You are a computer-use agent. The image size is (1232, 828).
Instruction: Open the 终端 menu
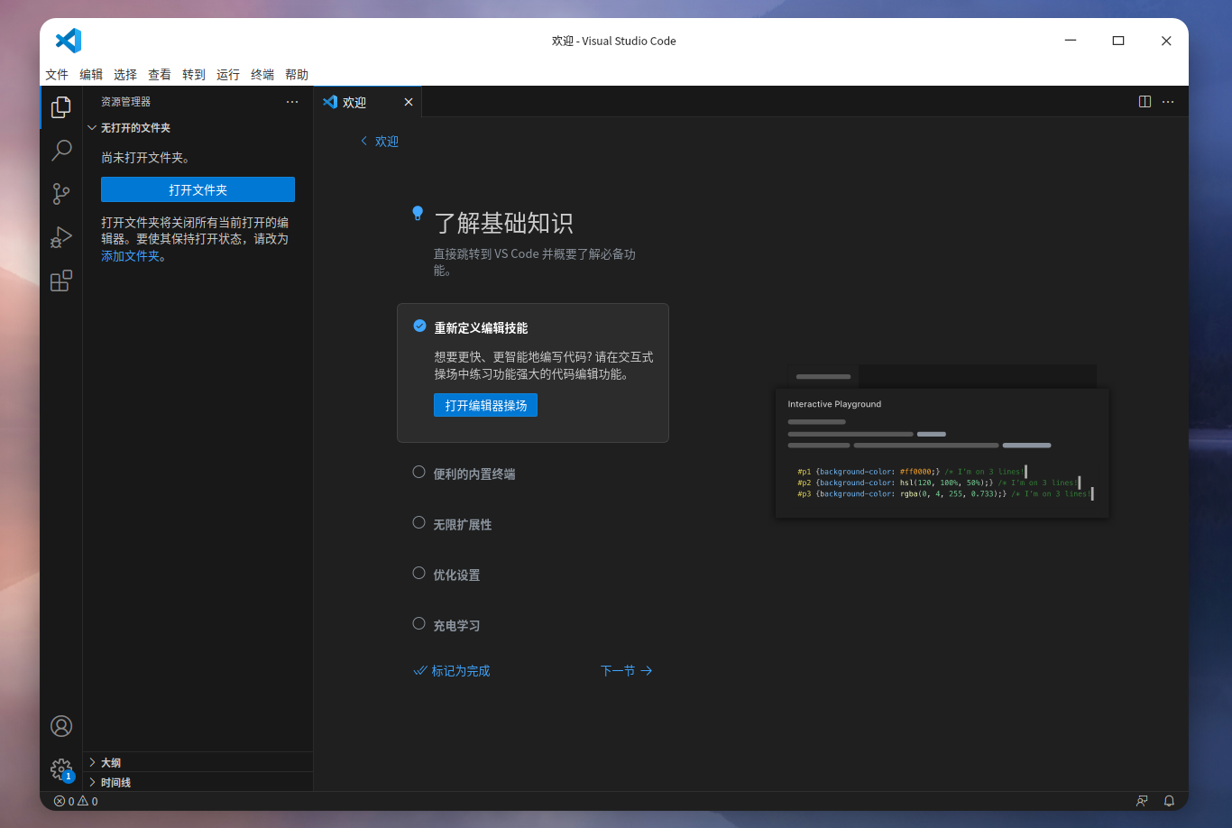point(262,75)
